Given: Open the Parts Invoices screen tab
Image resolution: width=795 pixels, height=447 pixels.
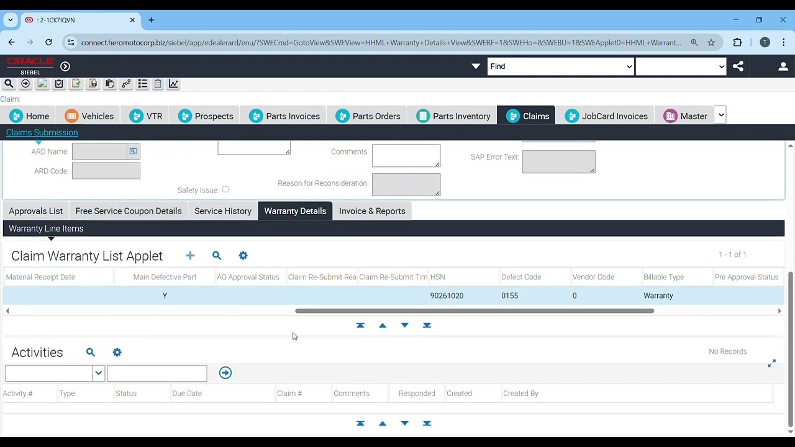Looking at the screenshot, I should pos(285,116).
